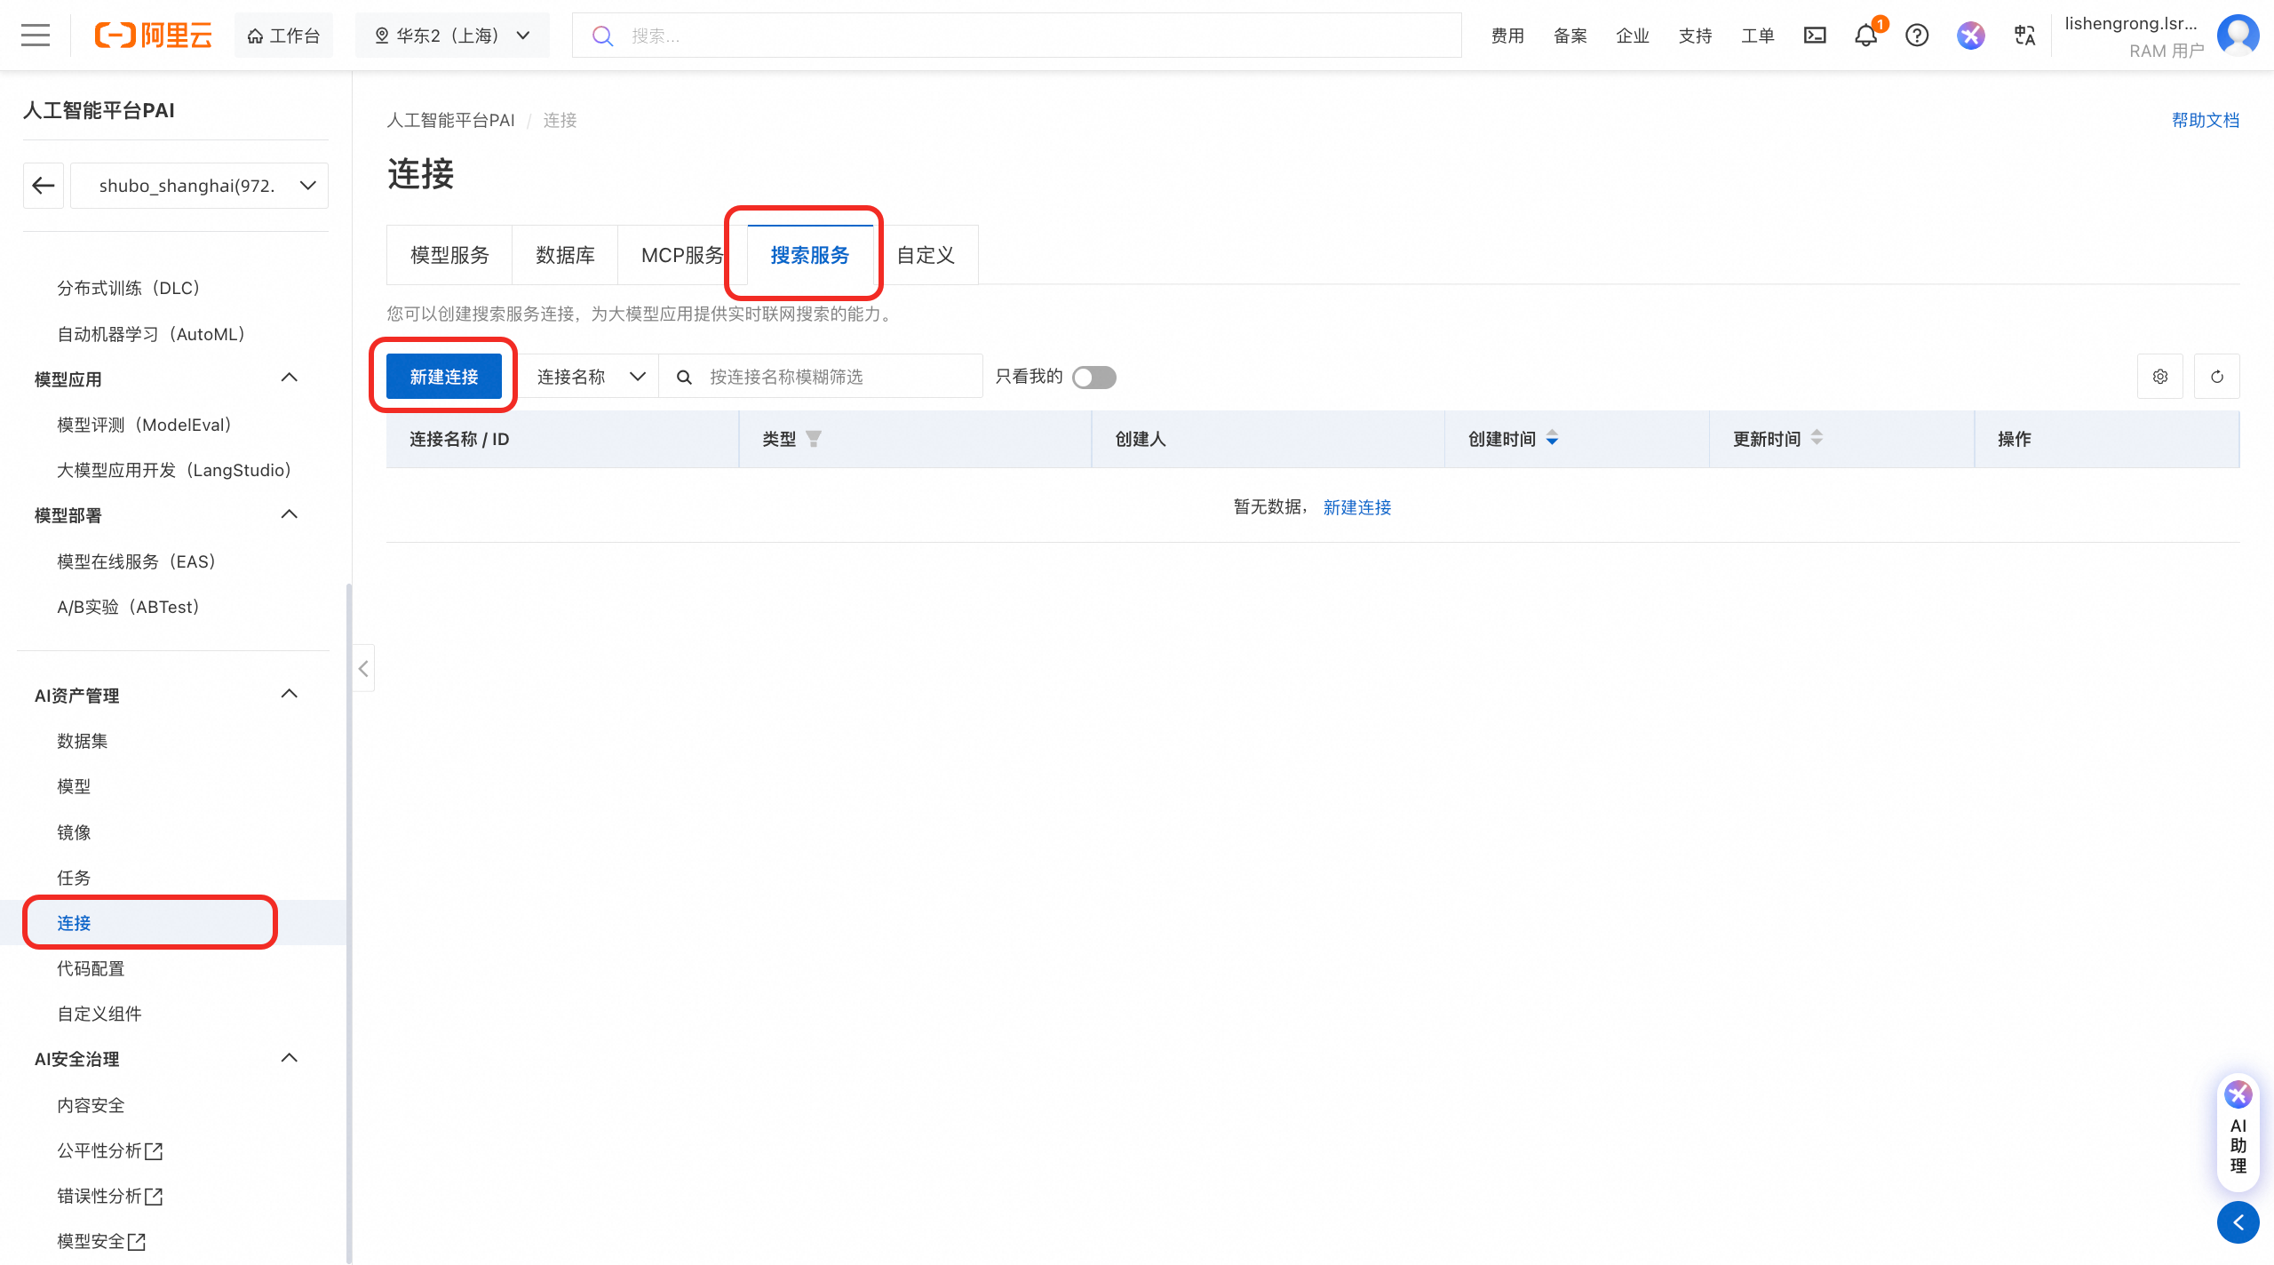Open the 连接名称 filter dropdown
Viewport: 2274px width, 1265px height.
(x=590, y=377)
